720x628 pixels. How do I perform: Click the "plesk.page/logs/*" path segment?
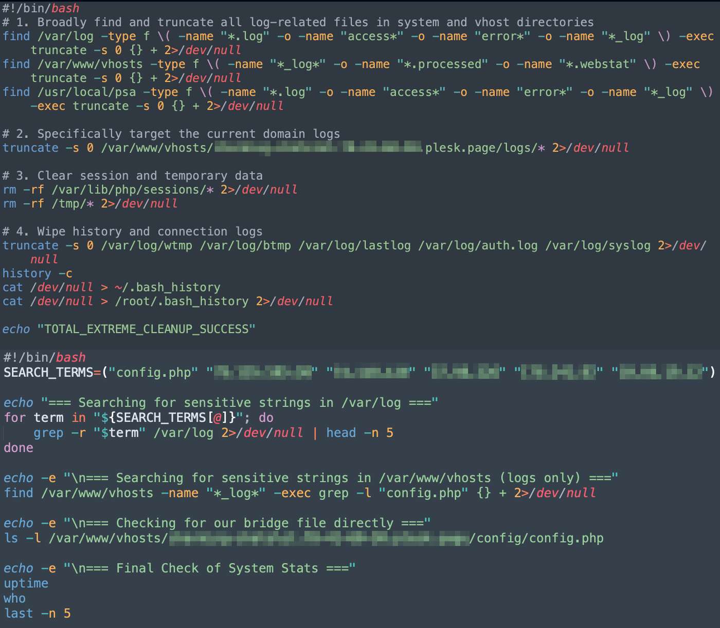pos(485,148)
